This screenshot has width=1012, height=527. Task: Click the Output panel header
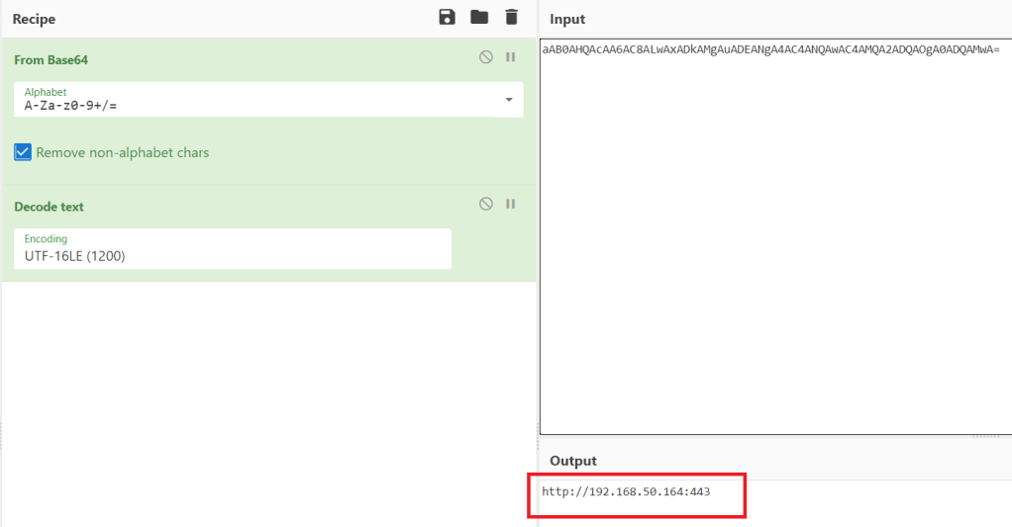(x=573, y=461)
